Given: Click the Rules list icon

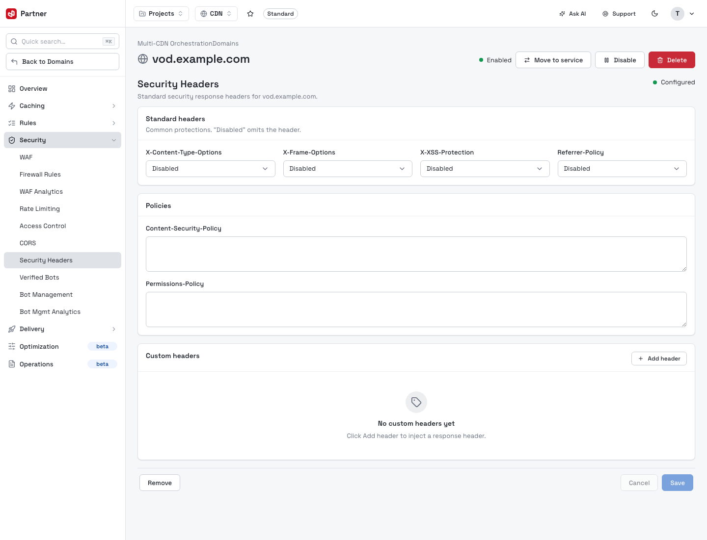Looking at the screenshot, I should [12, 123].
